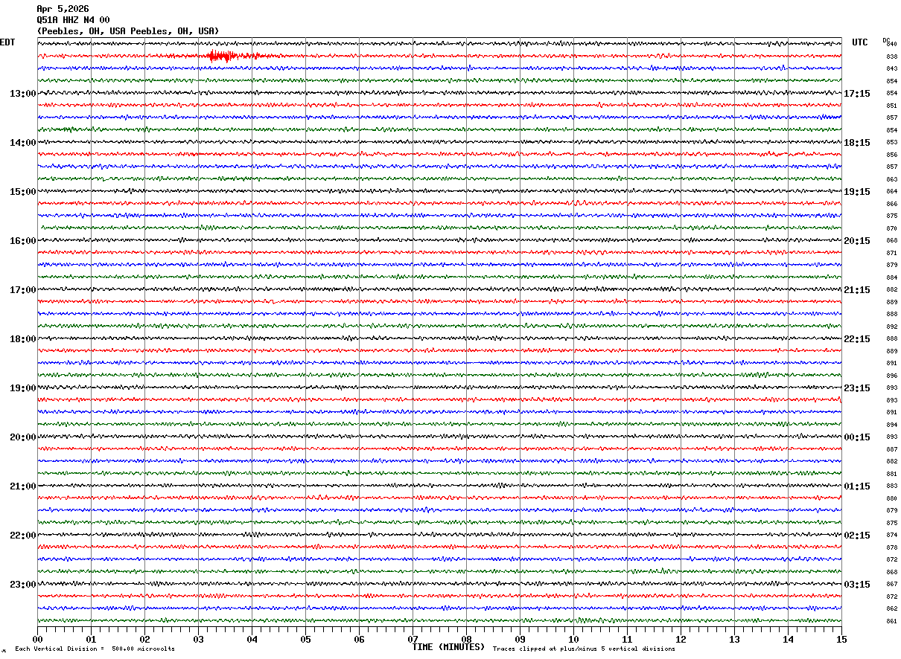
Task: Click the 01 minute axis tick label
Action: [91, 640]
